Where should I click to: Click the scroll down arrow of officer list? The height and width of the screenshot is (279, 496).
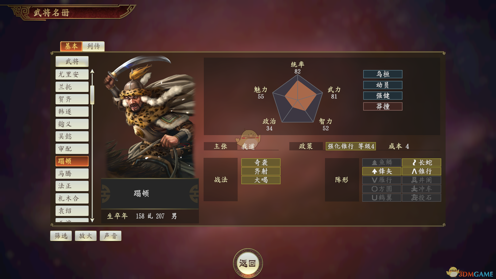pos(92,220)
